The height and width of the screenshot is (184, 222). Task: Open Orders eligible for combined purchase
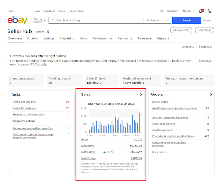(169, 144)
